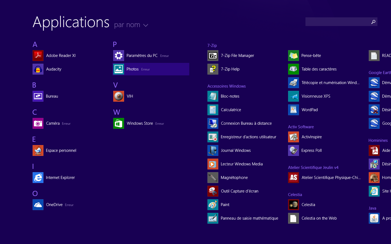Open the Caméra app icon
Screen dimensions: 391x244
tap(38, 123)
